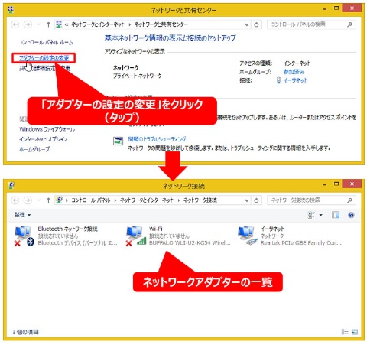Maximize the ネットワーク接続 window
This screenshot has width=367, height=348.
[x=336, y=184]
